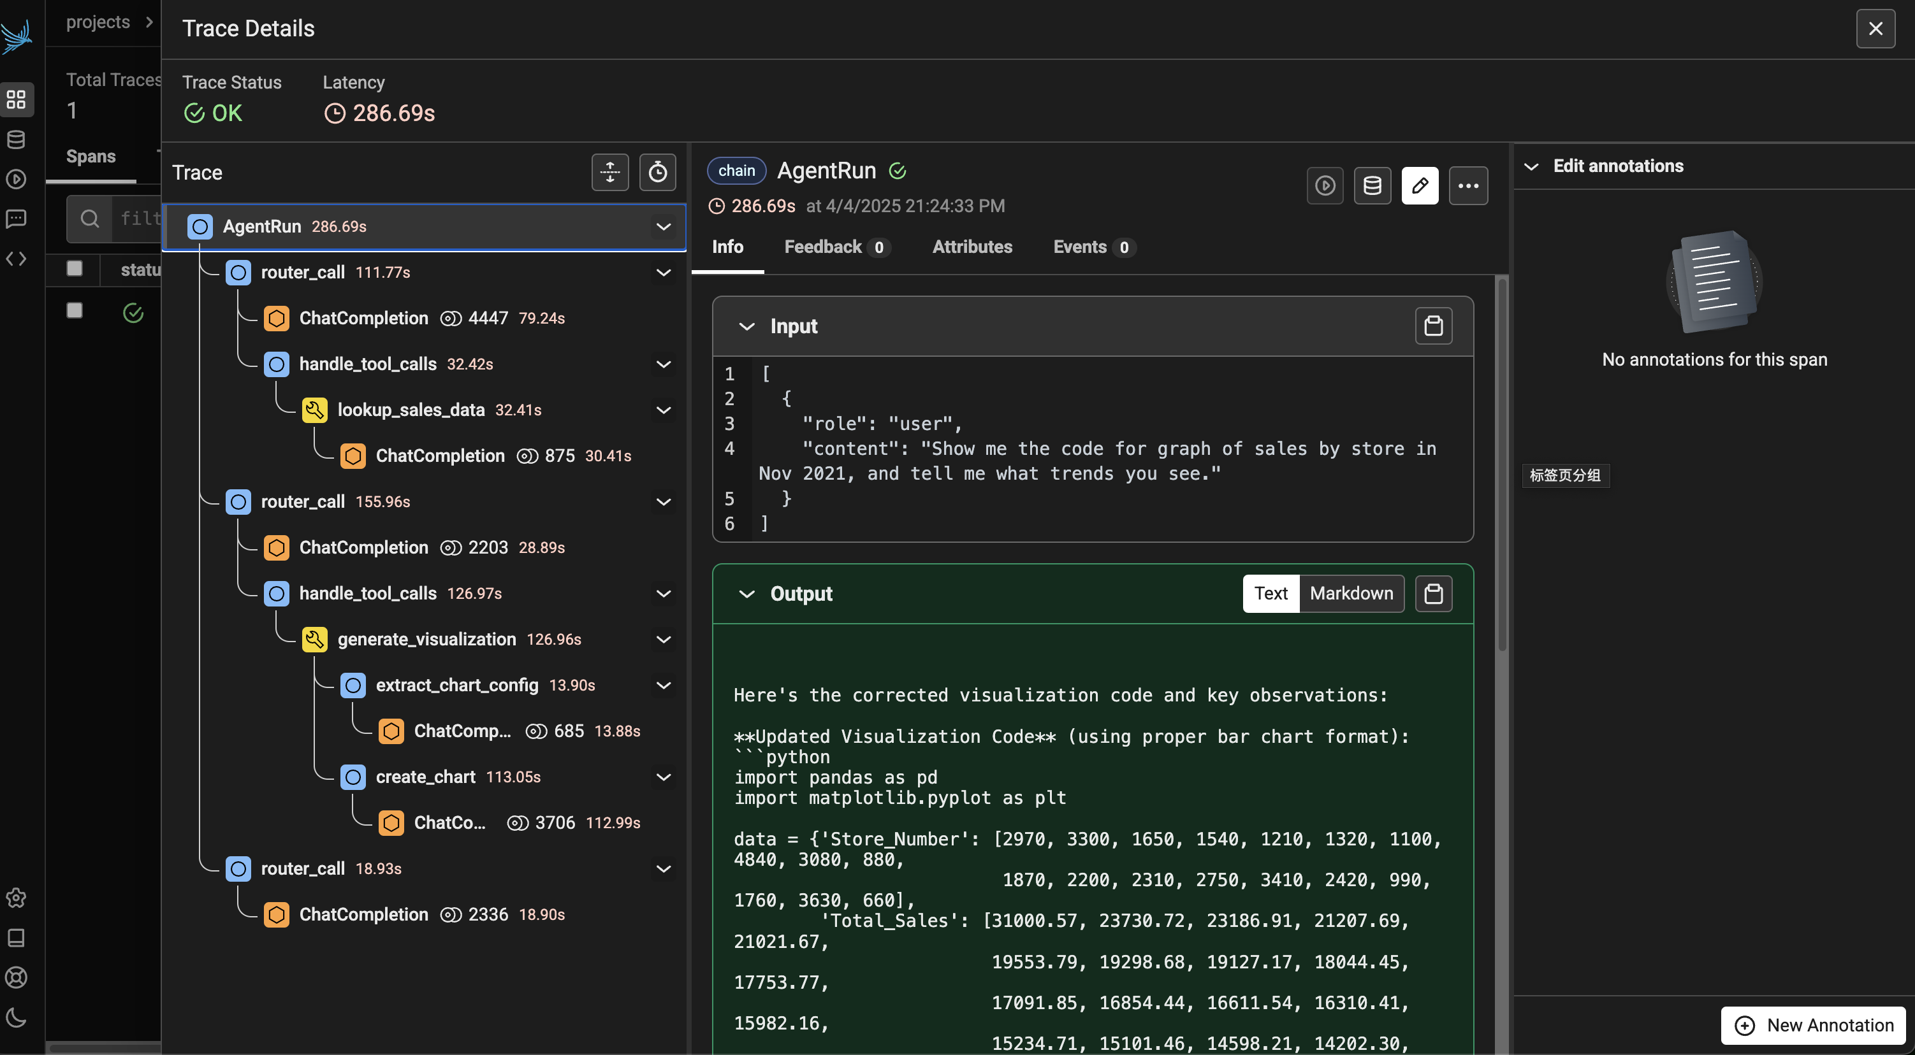Click the generate_visualization tool icon
This screenshot has height=1055, width=1915.
(x=315, y=640)
